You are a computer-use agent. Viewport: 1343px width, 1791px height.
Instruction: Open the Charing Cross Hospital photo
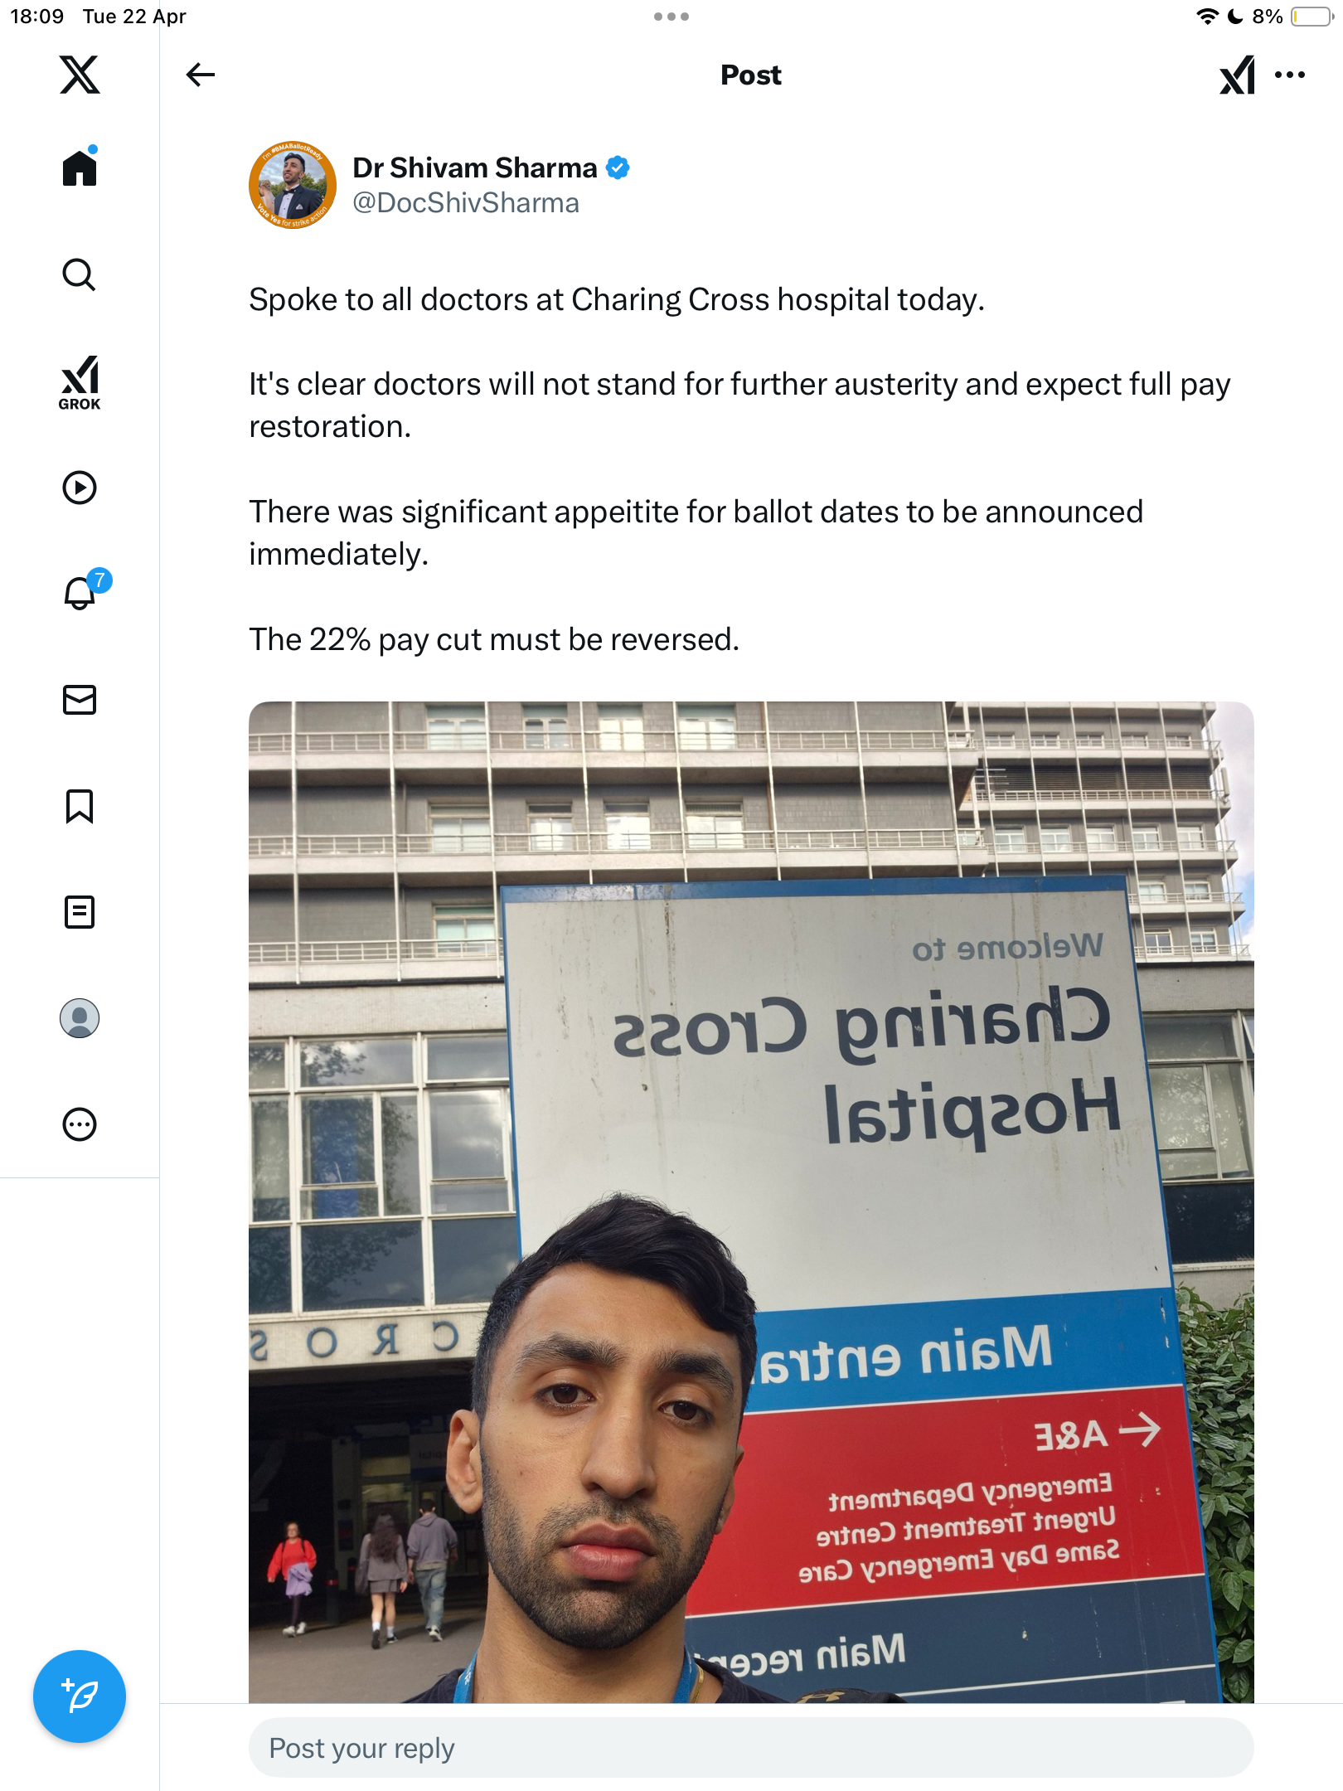click(x=751, y=1202)
